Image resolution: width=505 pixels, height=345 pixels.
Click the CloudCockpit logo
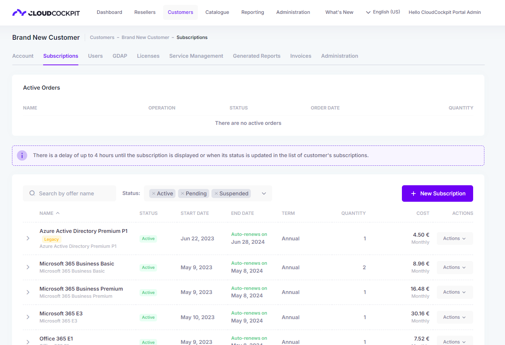(x=46, y=13)
